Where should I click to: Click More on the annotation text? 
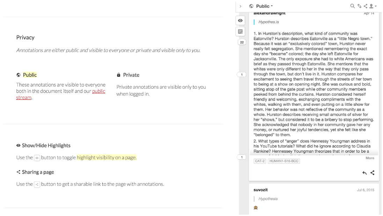(370, 158)
